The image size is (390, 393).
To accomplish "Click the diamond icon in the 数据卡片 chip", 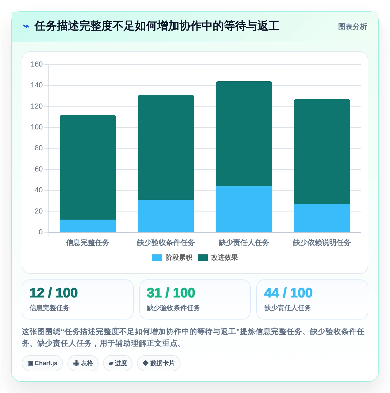I will coord(145,363).
